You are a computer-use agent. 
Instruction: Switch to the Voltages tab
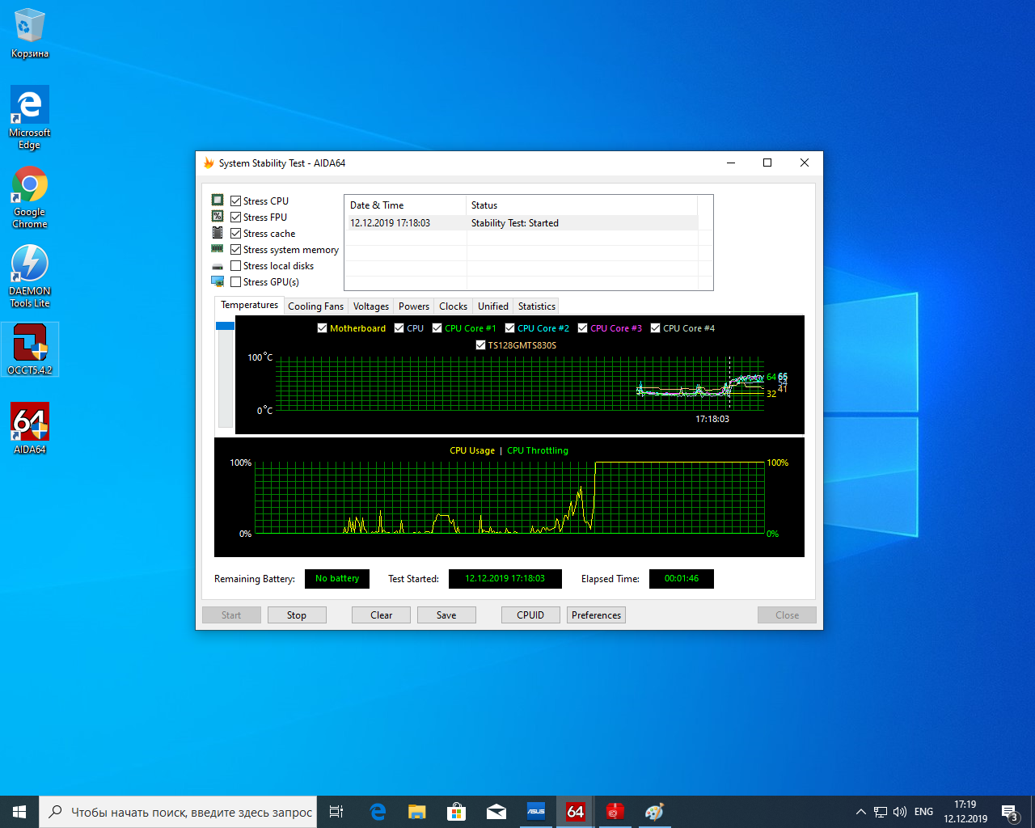[371, 306]
